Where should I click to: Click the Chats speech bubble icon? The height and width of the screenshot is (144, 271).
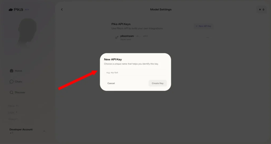tap(11, 82)
